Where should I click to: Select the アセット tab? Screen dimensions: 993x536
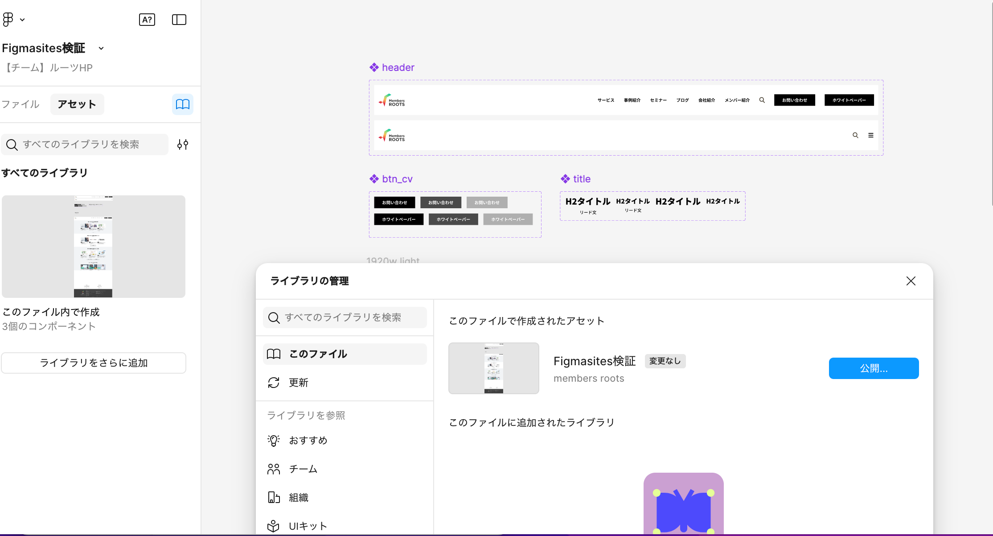tap(77, 104)
